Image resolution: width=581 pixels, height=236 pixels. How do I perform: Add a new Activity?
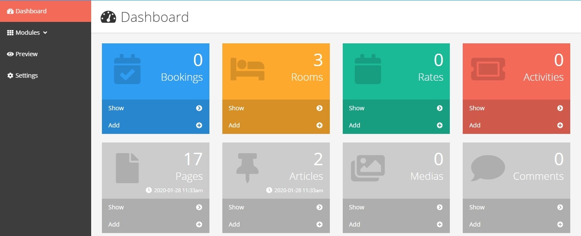pyautogui.click(x=516, y=125)
